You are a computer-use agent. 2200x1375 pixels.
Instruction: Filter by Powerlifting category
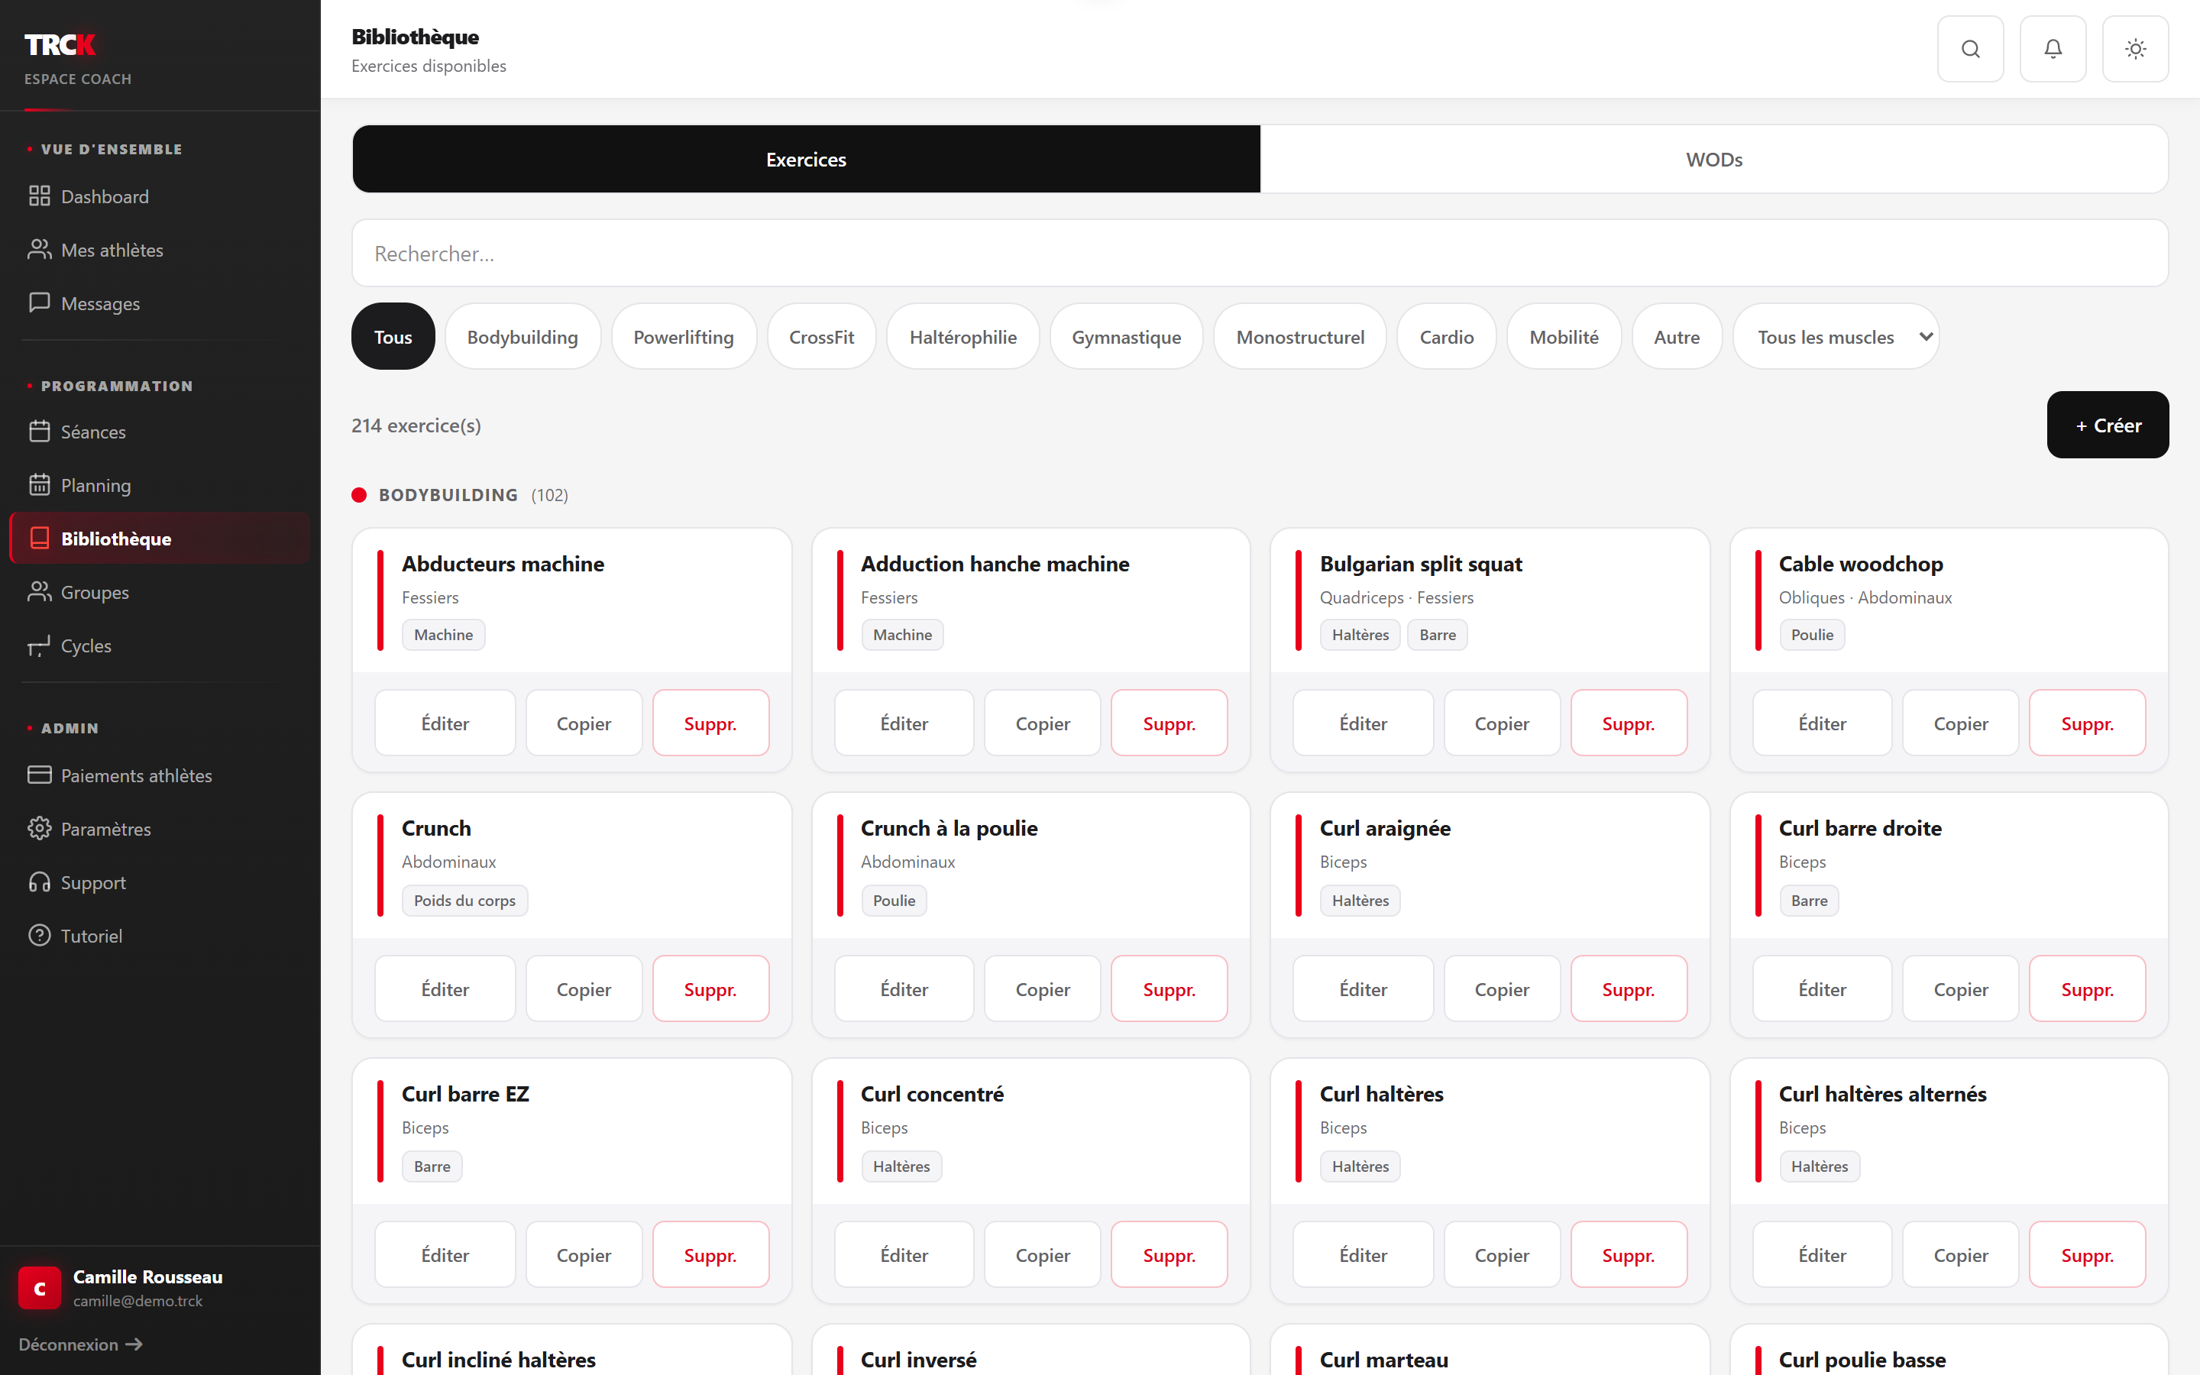coord(684,336)
